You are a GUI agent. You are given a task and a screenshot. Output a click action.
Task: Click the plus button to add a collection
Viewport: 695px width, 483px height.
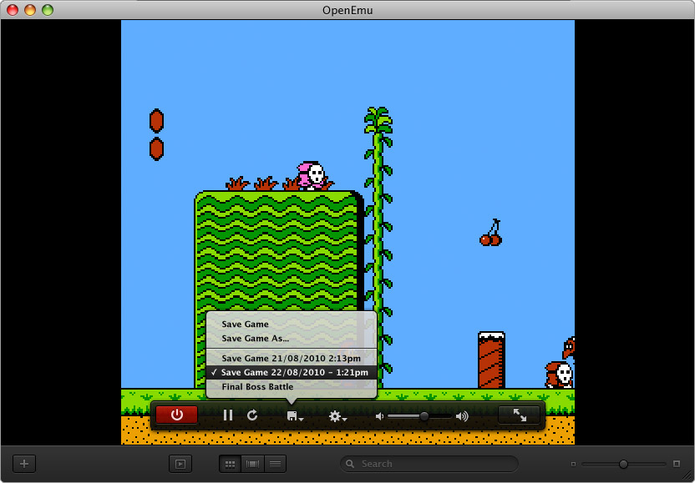click(24, 464)
